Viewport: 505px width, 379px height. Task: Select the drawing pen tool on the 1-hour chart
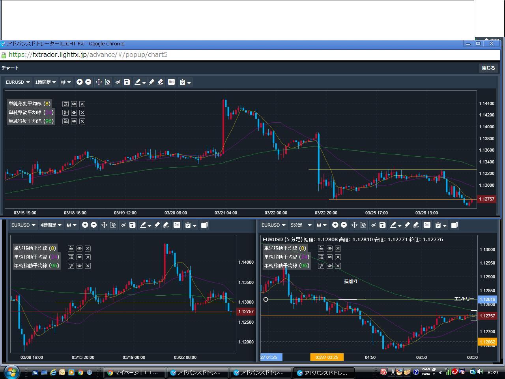137,82
